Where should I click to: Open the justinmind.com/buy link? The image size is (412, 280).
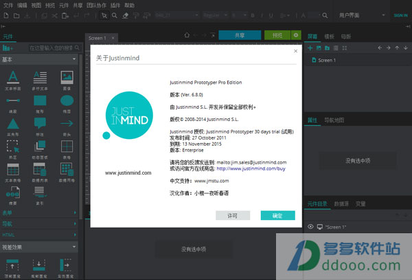(251, 169)
